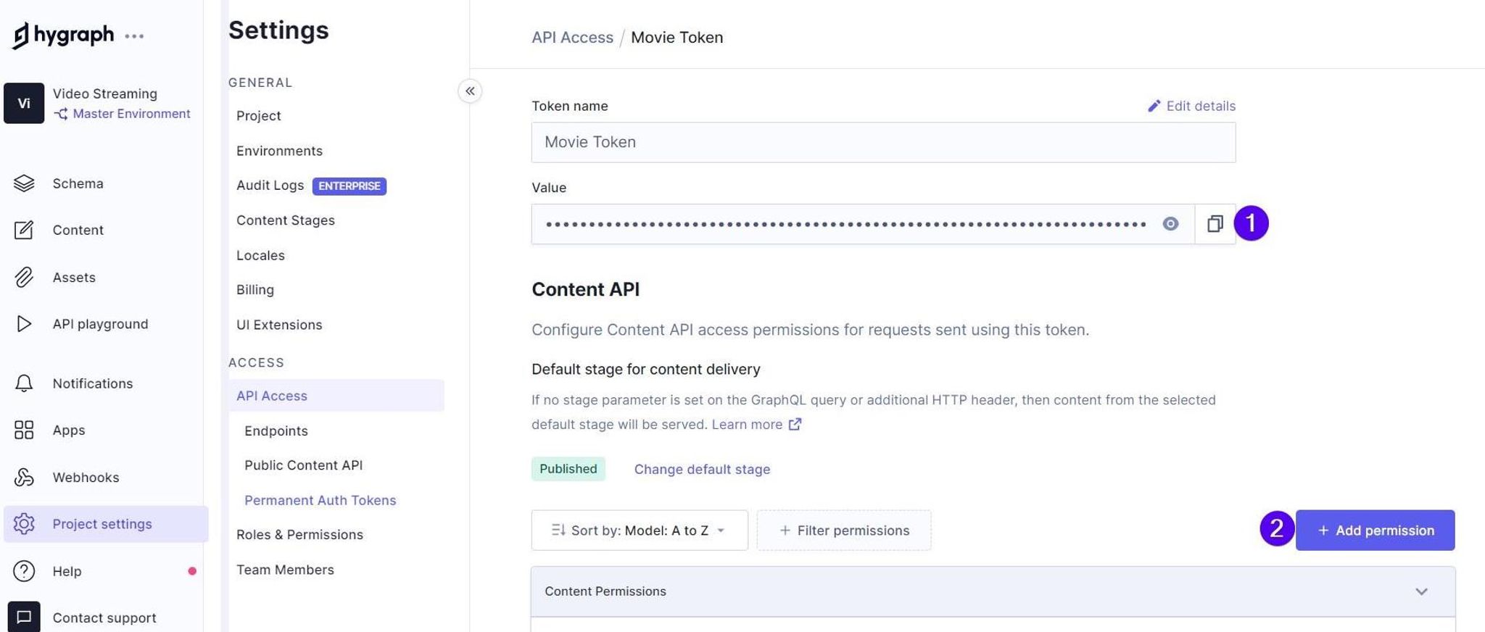
Task: Click Edit details link
Action: (1191, 106)
